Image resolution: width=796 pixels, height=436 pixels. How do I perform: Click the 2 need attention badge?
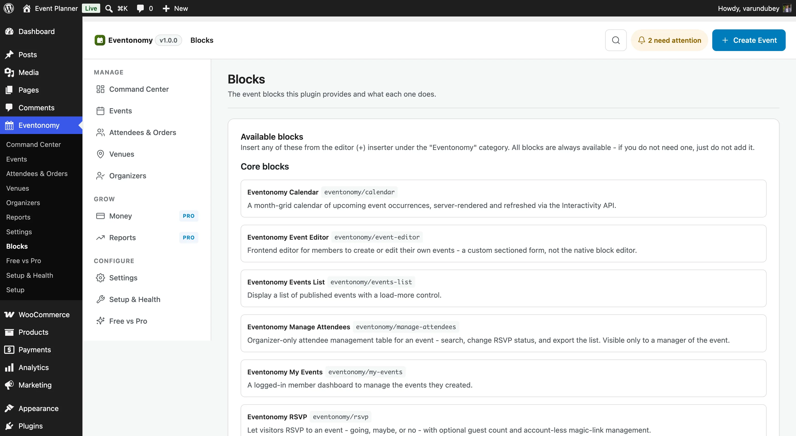670,40
